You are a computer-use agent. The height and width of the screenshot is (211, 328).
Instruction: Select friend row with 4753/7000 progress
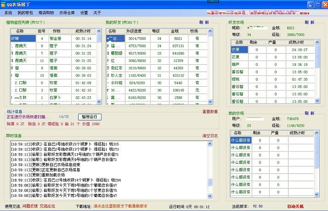point(157,46)
